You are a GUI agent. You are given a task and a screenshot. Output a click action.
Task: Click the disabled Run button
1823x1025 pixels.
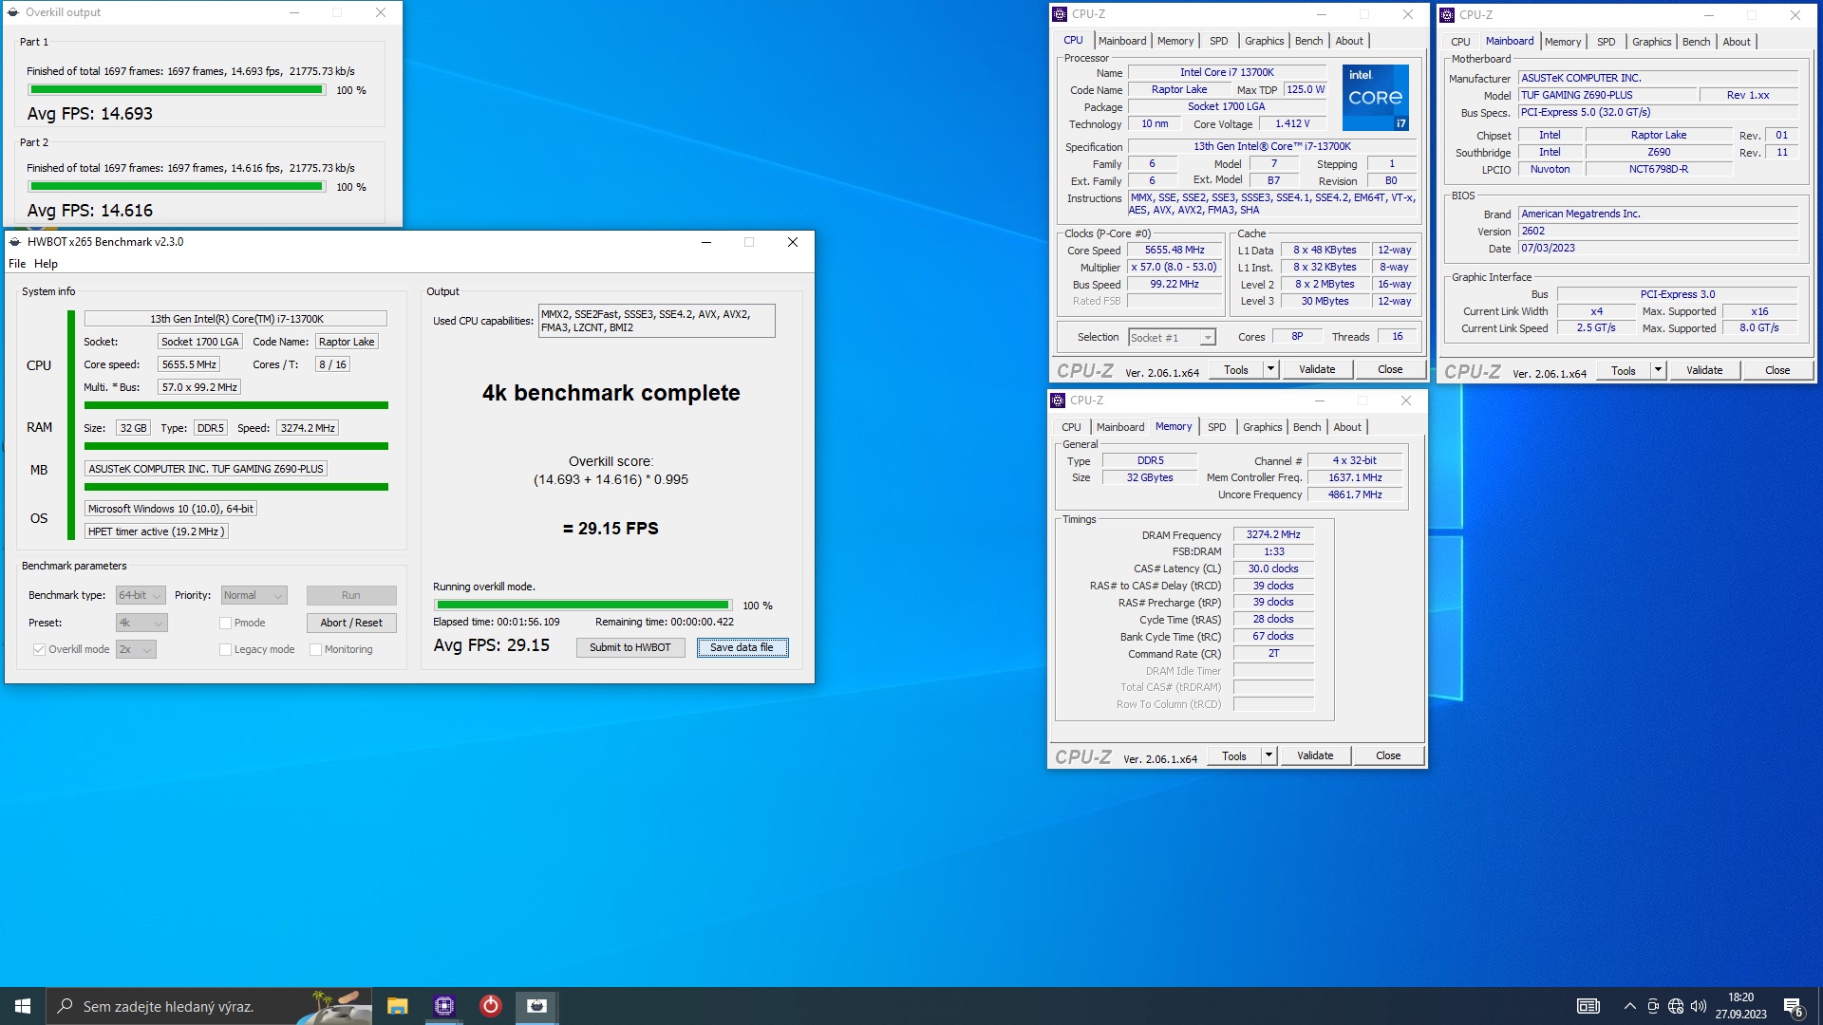[351, 596]
